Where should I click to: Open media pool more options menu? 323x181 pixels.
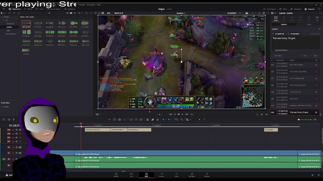coord(91,13)
